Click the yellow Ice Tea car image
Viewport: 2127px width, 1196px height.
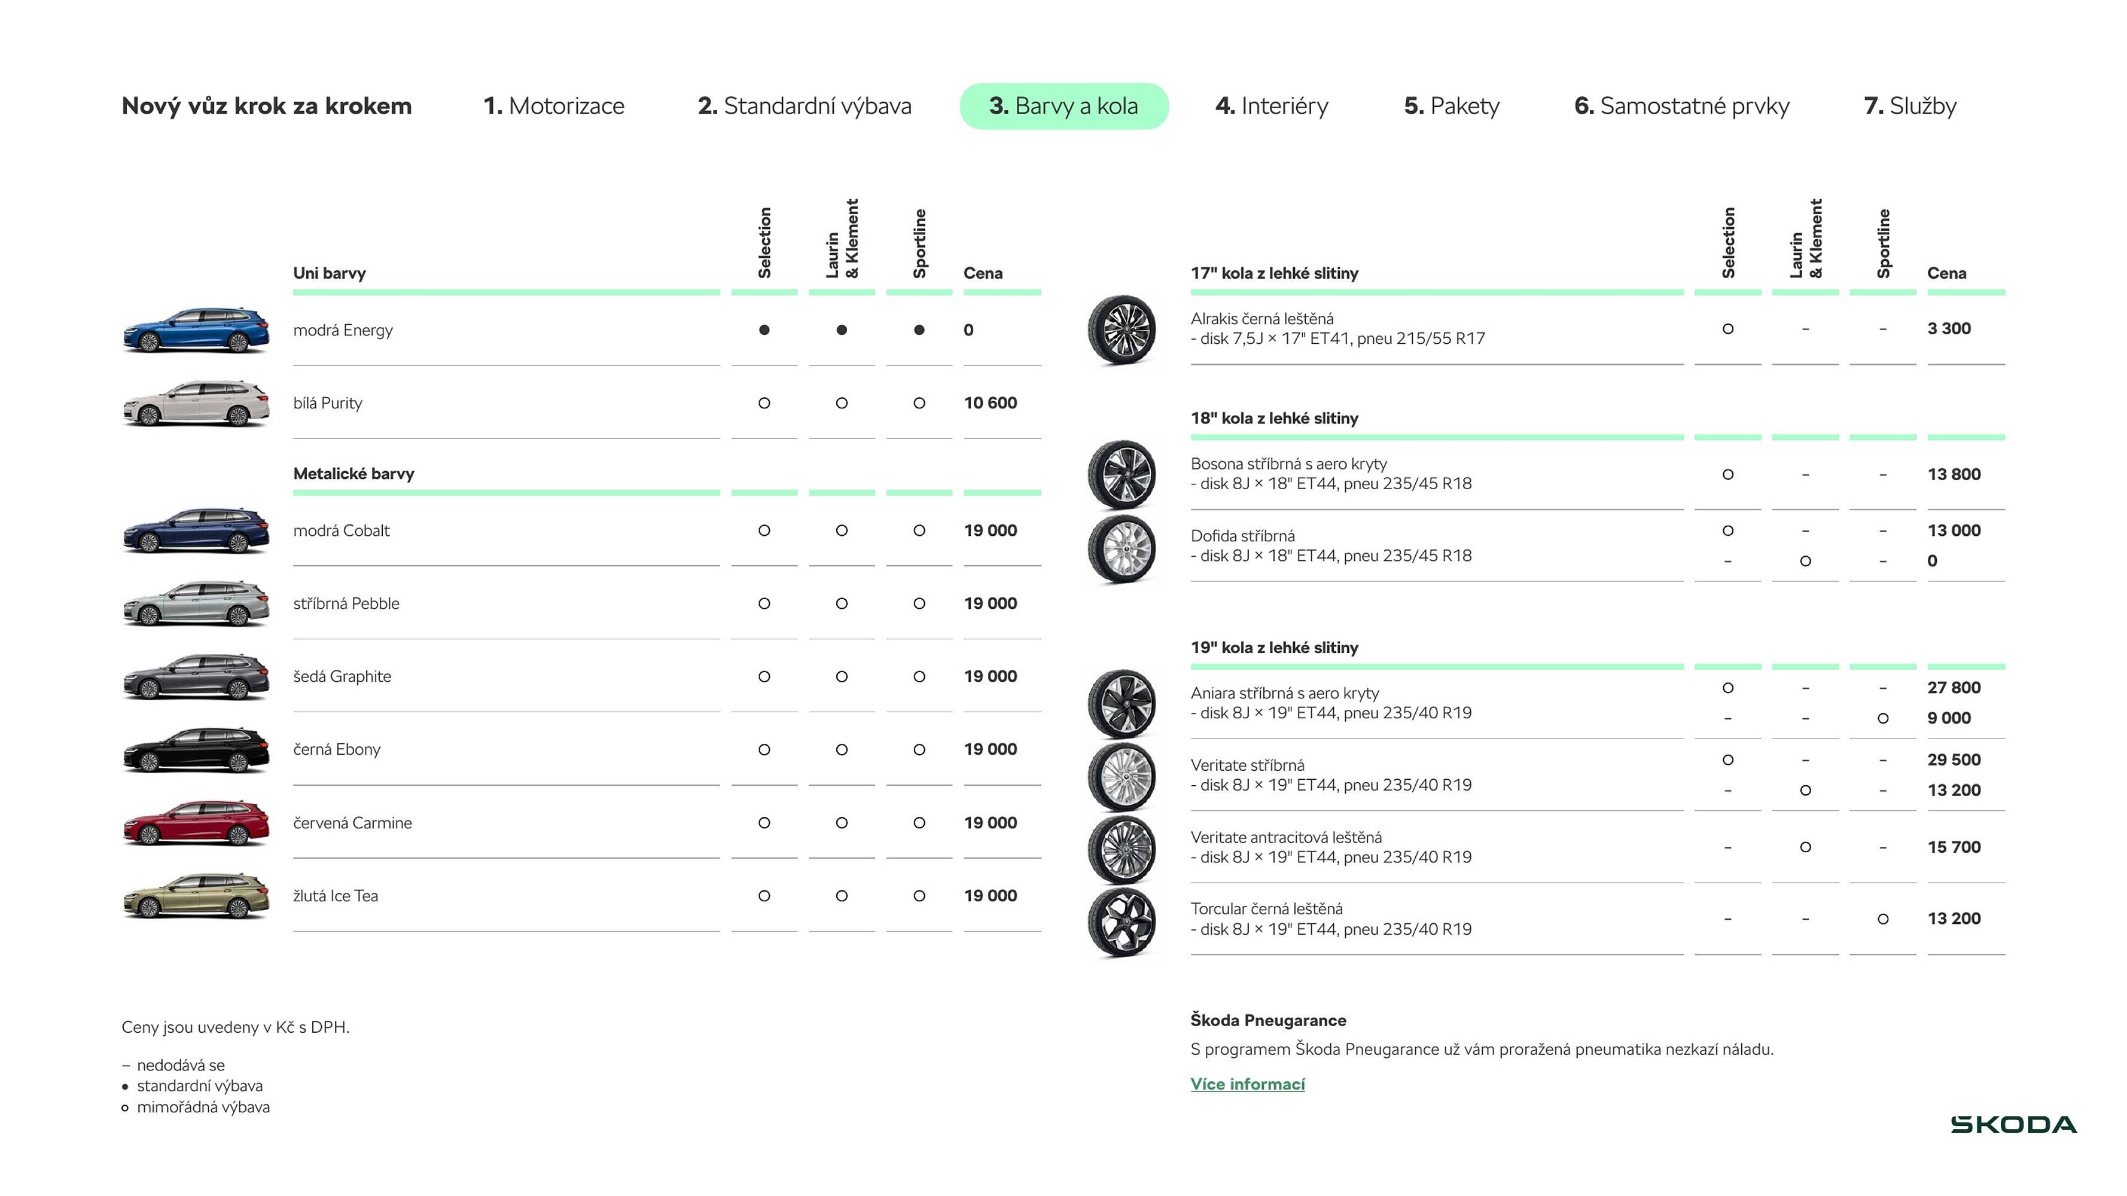196,896
